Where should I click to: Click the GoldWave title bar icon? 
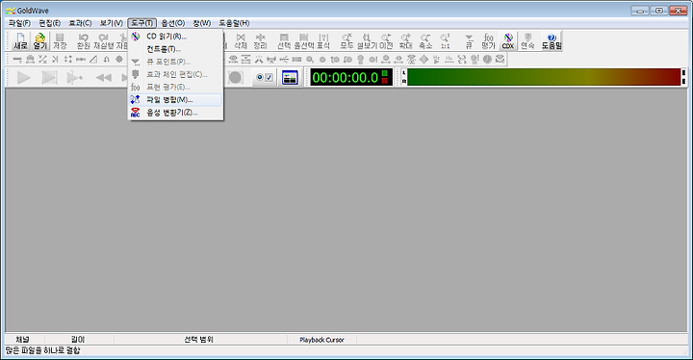tap(11, 11)
